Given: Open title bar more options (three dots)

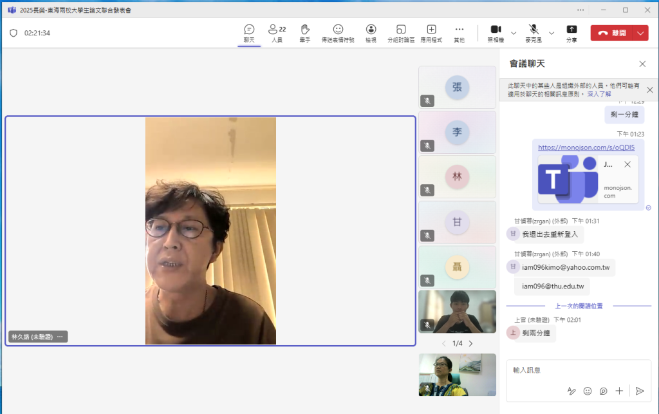Looking at the screenshot, I should click(580, 10).
